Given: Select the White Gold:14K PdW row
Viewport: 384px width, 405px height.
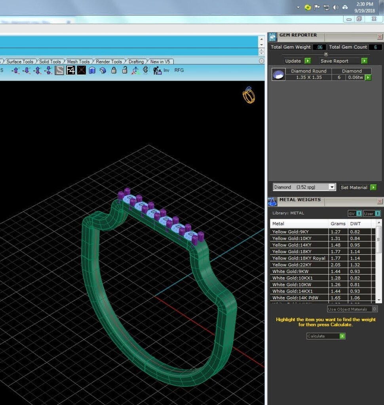Looking at the screenshot, I should (x=323, y=298).
